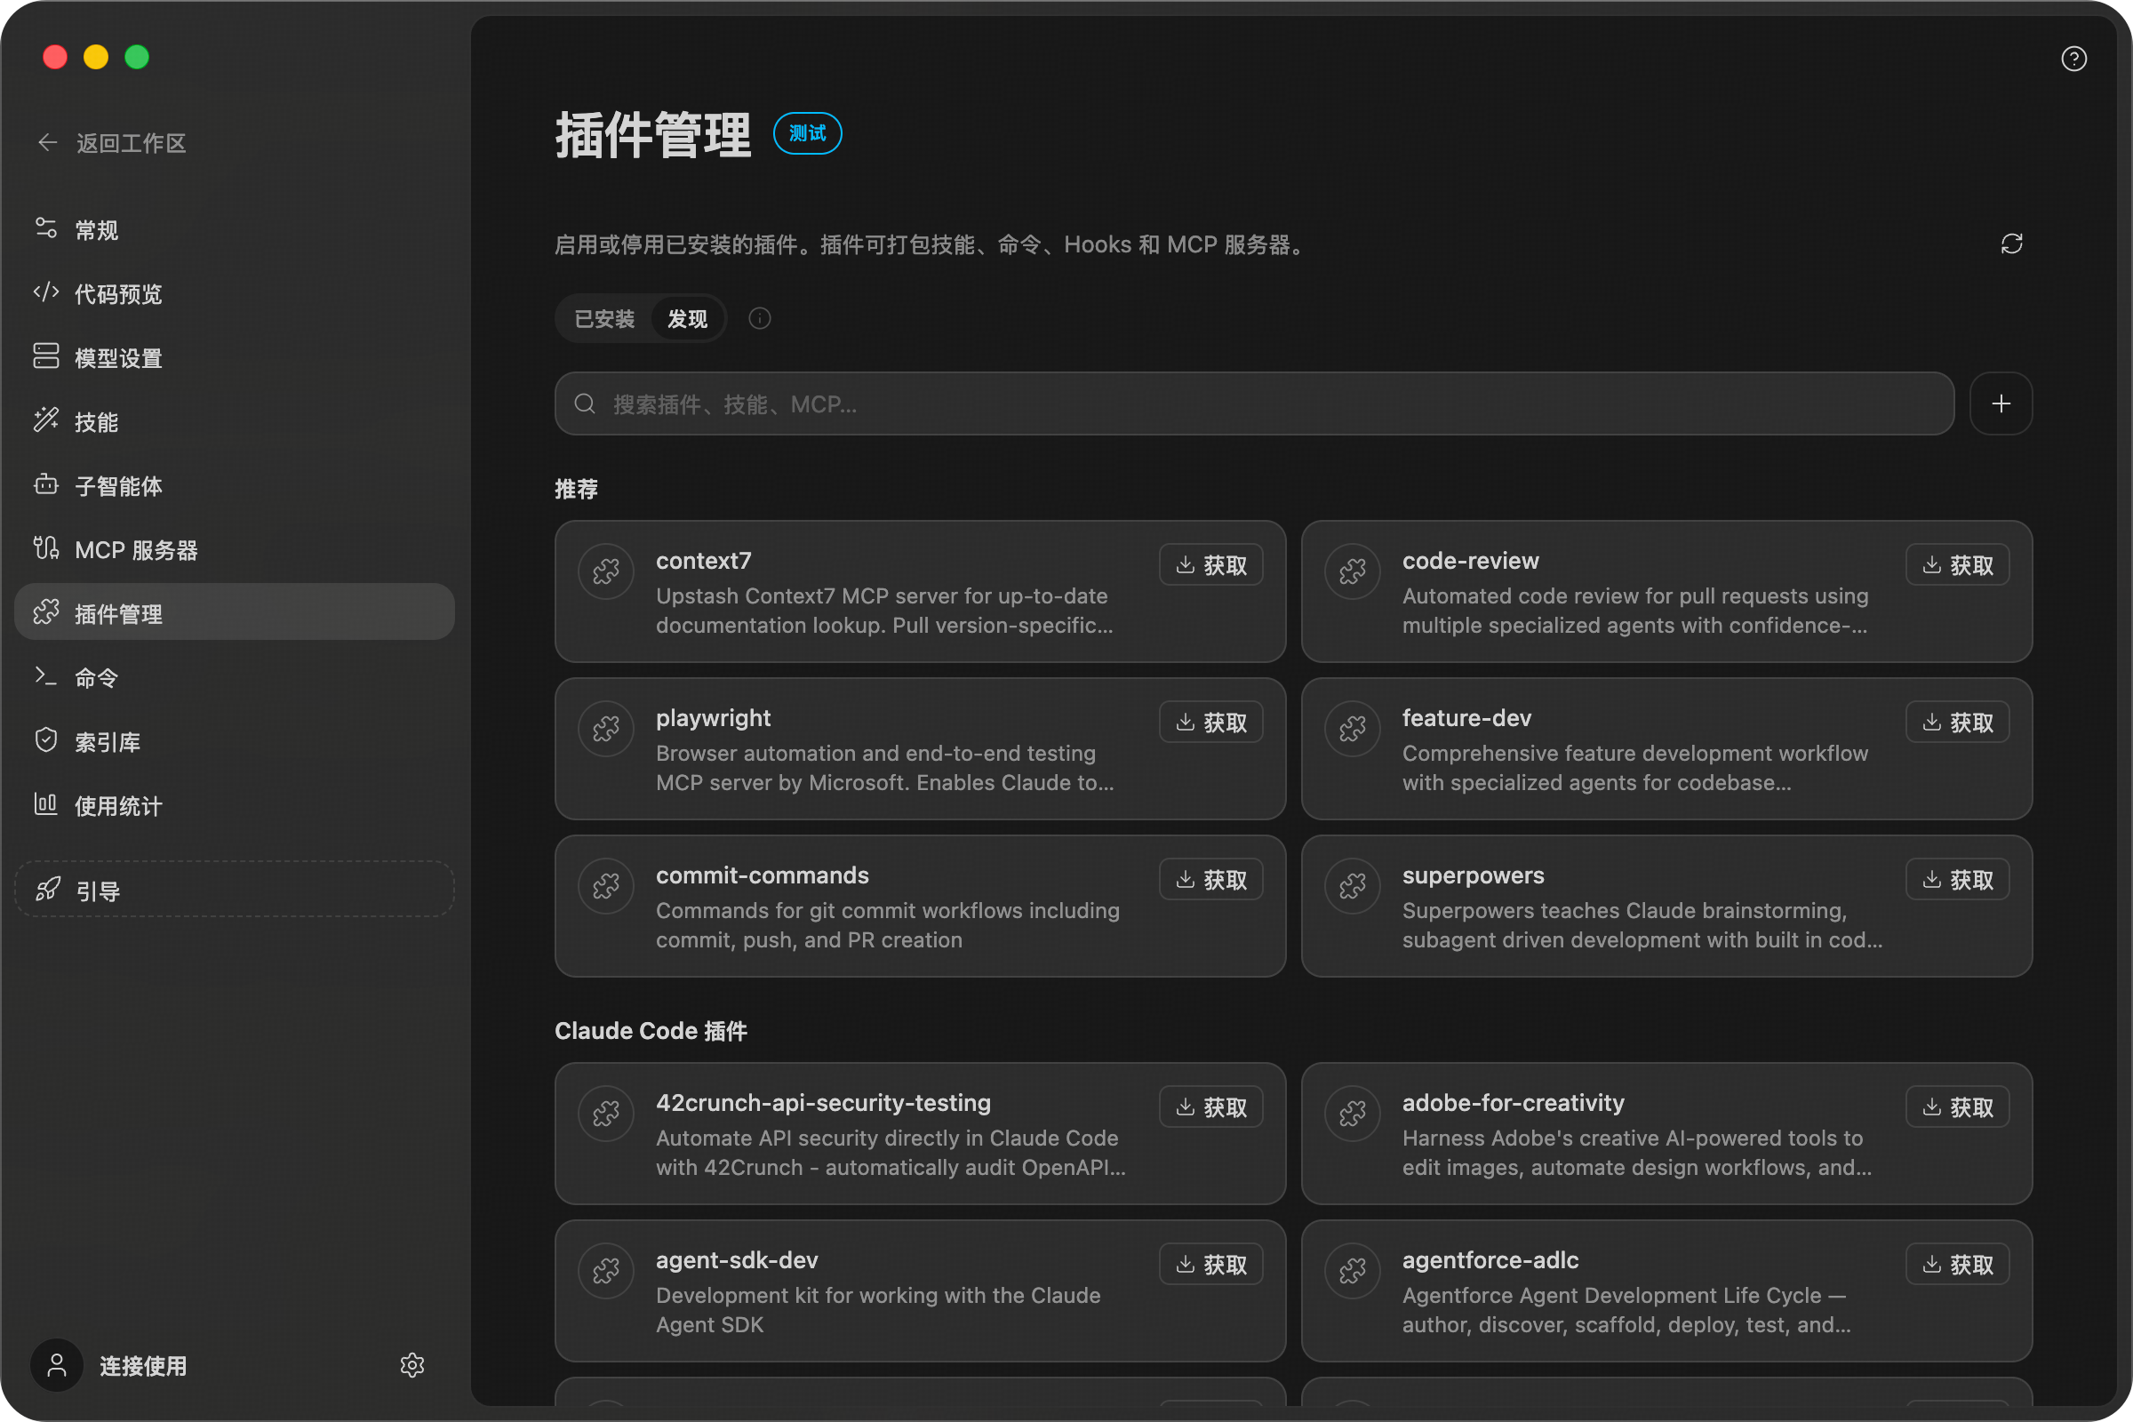
Task: Click 获取 for superpowers
Action: 1957,880
